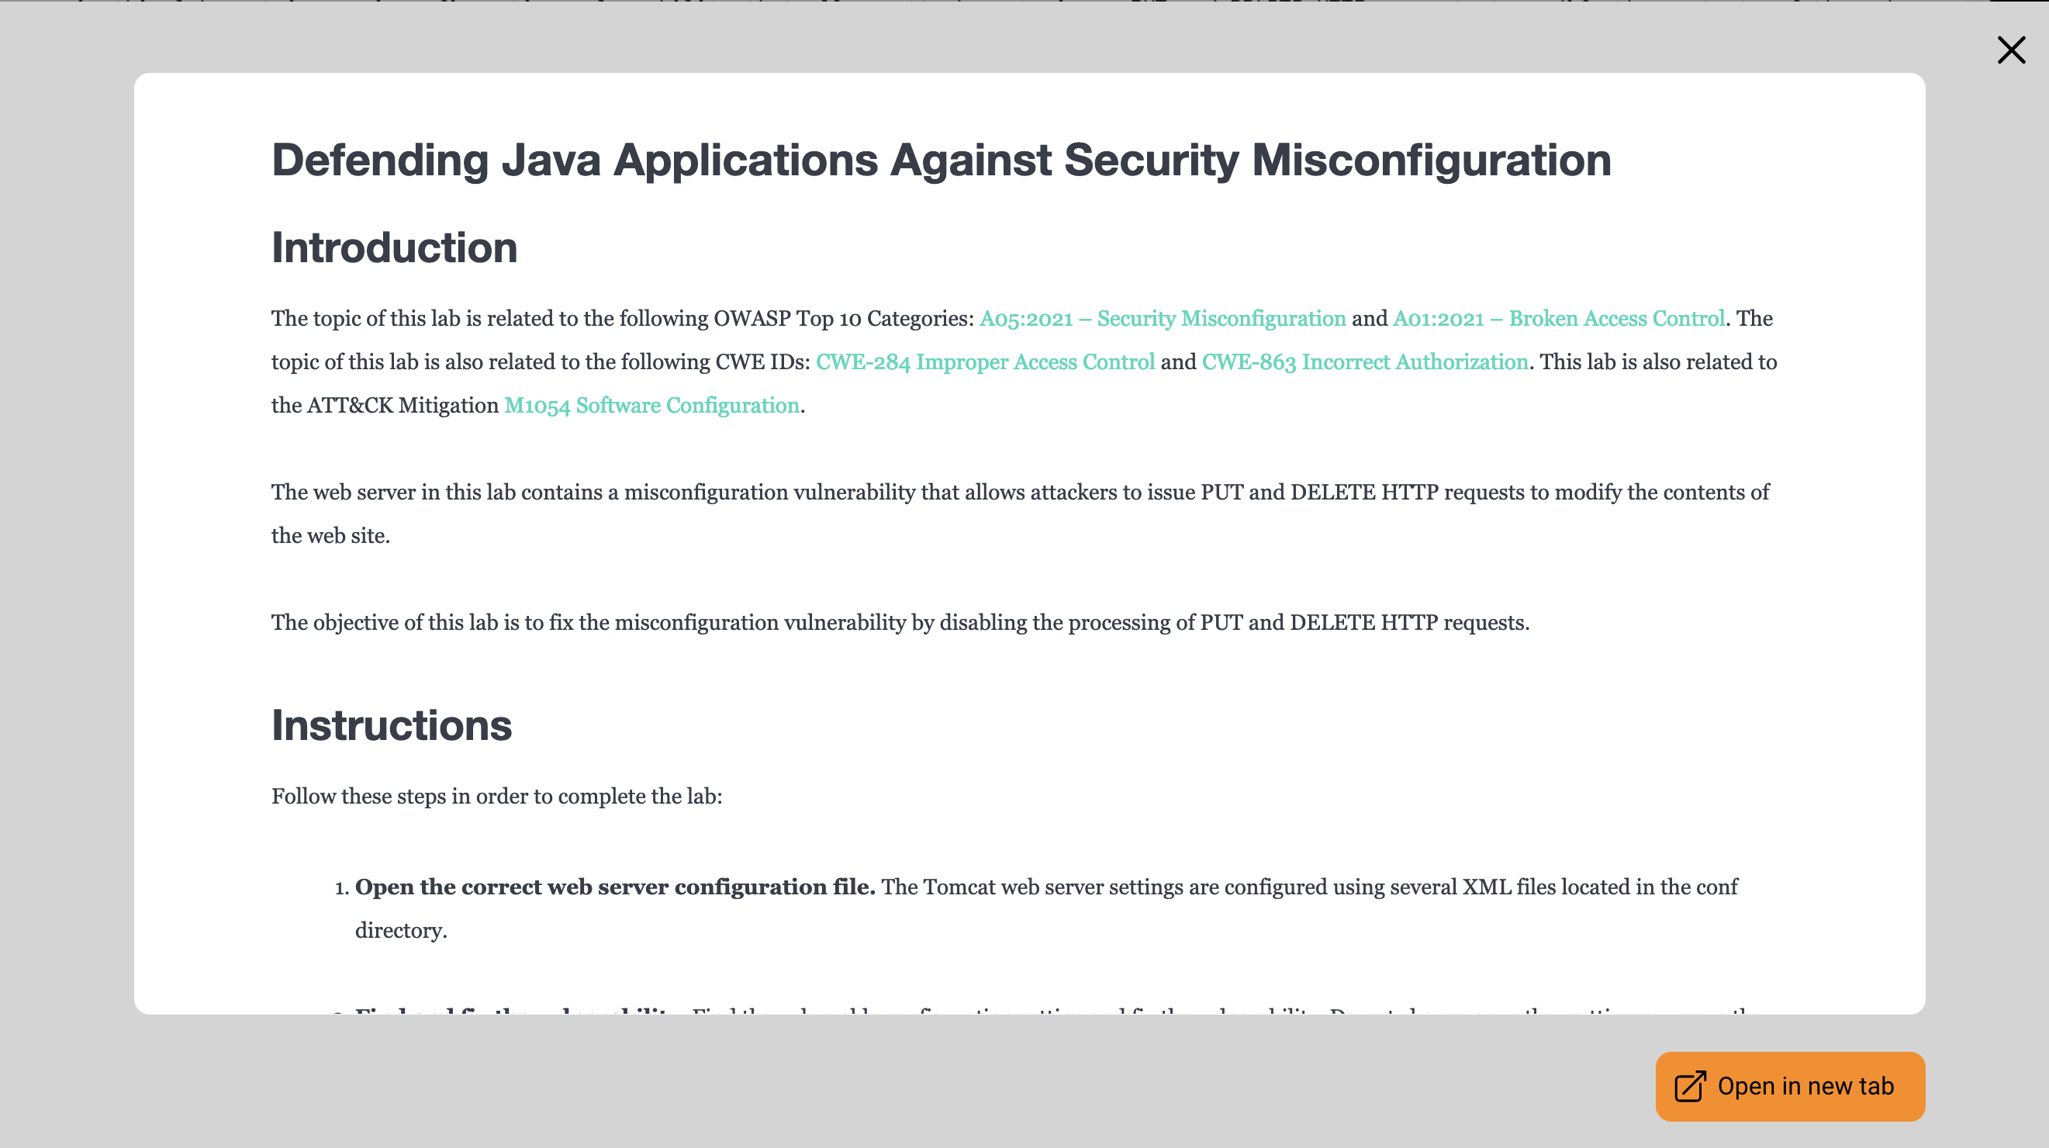The width and height of the screenshot is (2049, 1148).
Task: Click the Open in new tab button
Action: (x=1790, y=1086)
